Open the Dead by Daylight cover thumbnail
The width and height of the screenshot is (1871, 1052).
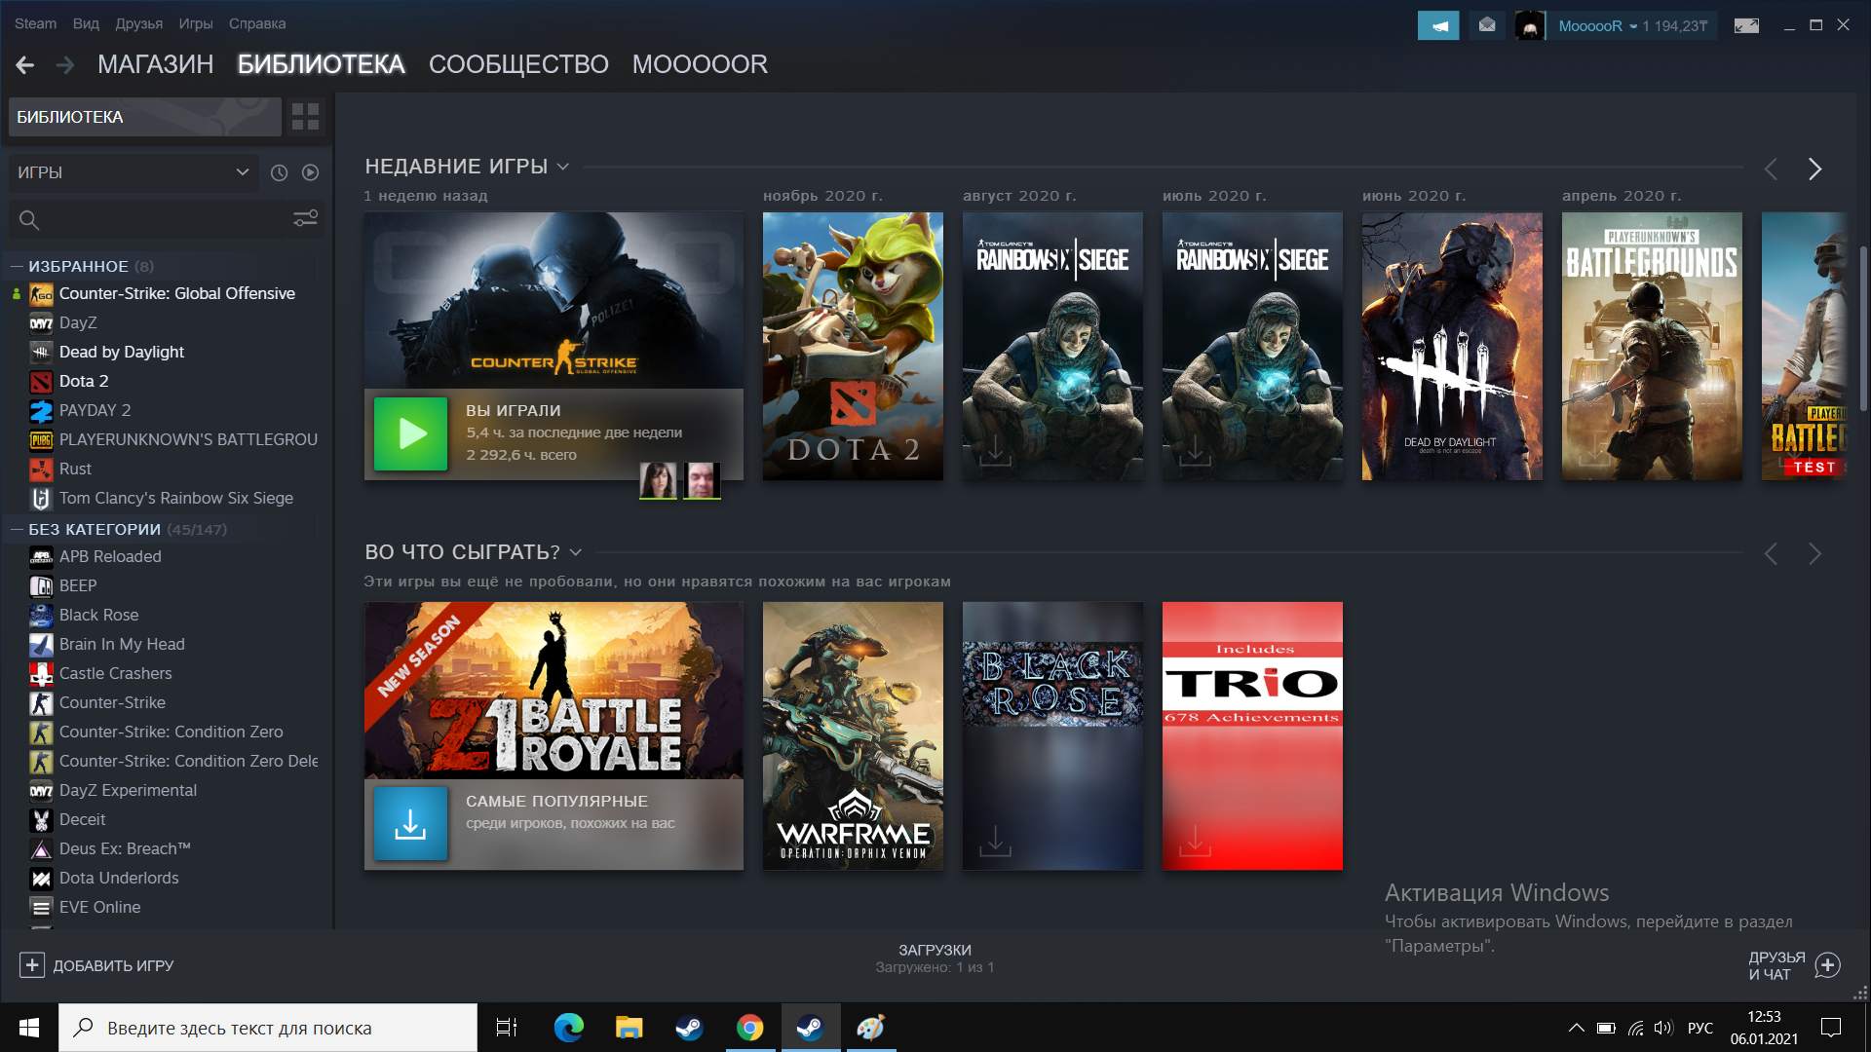coord(1452,346)
